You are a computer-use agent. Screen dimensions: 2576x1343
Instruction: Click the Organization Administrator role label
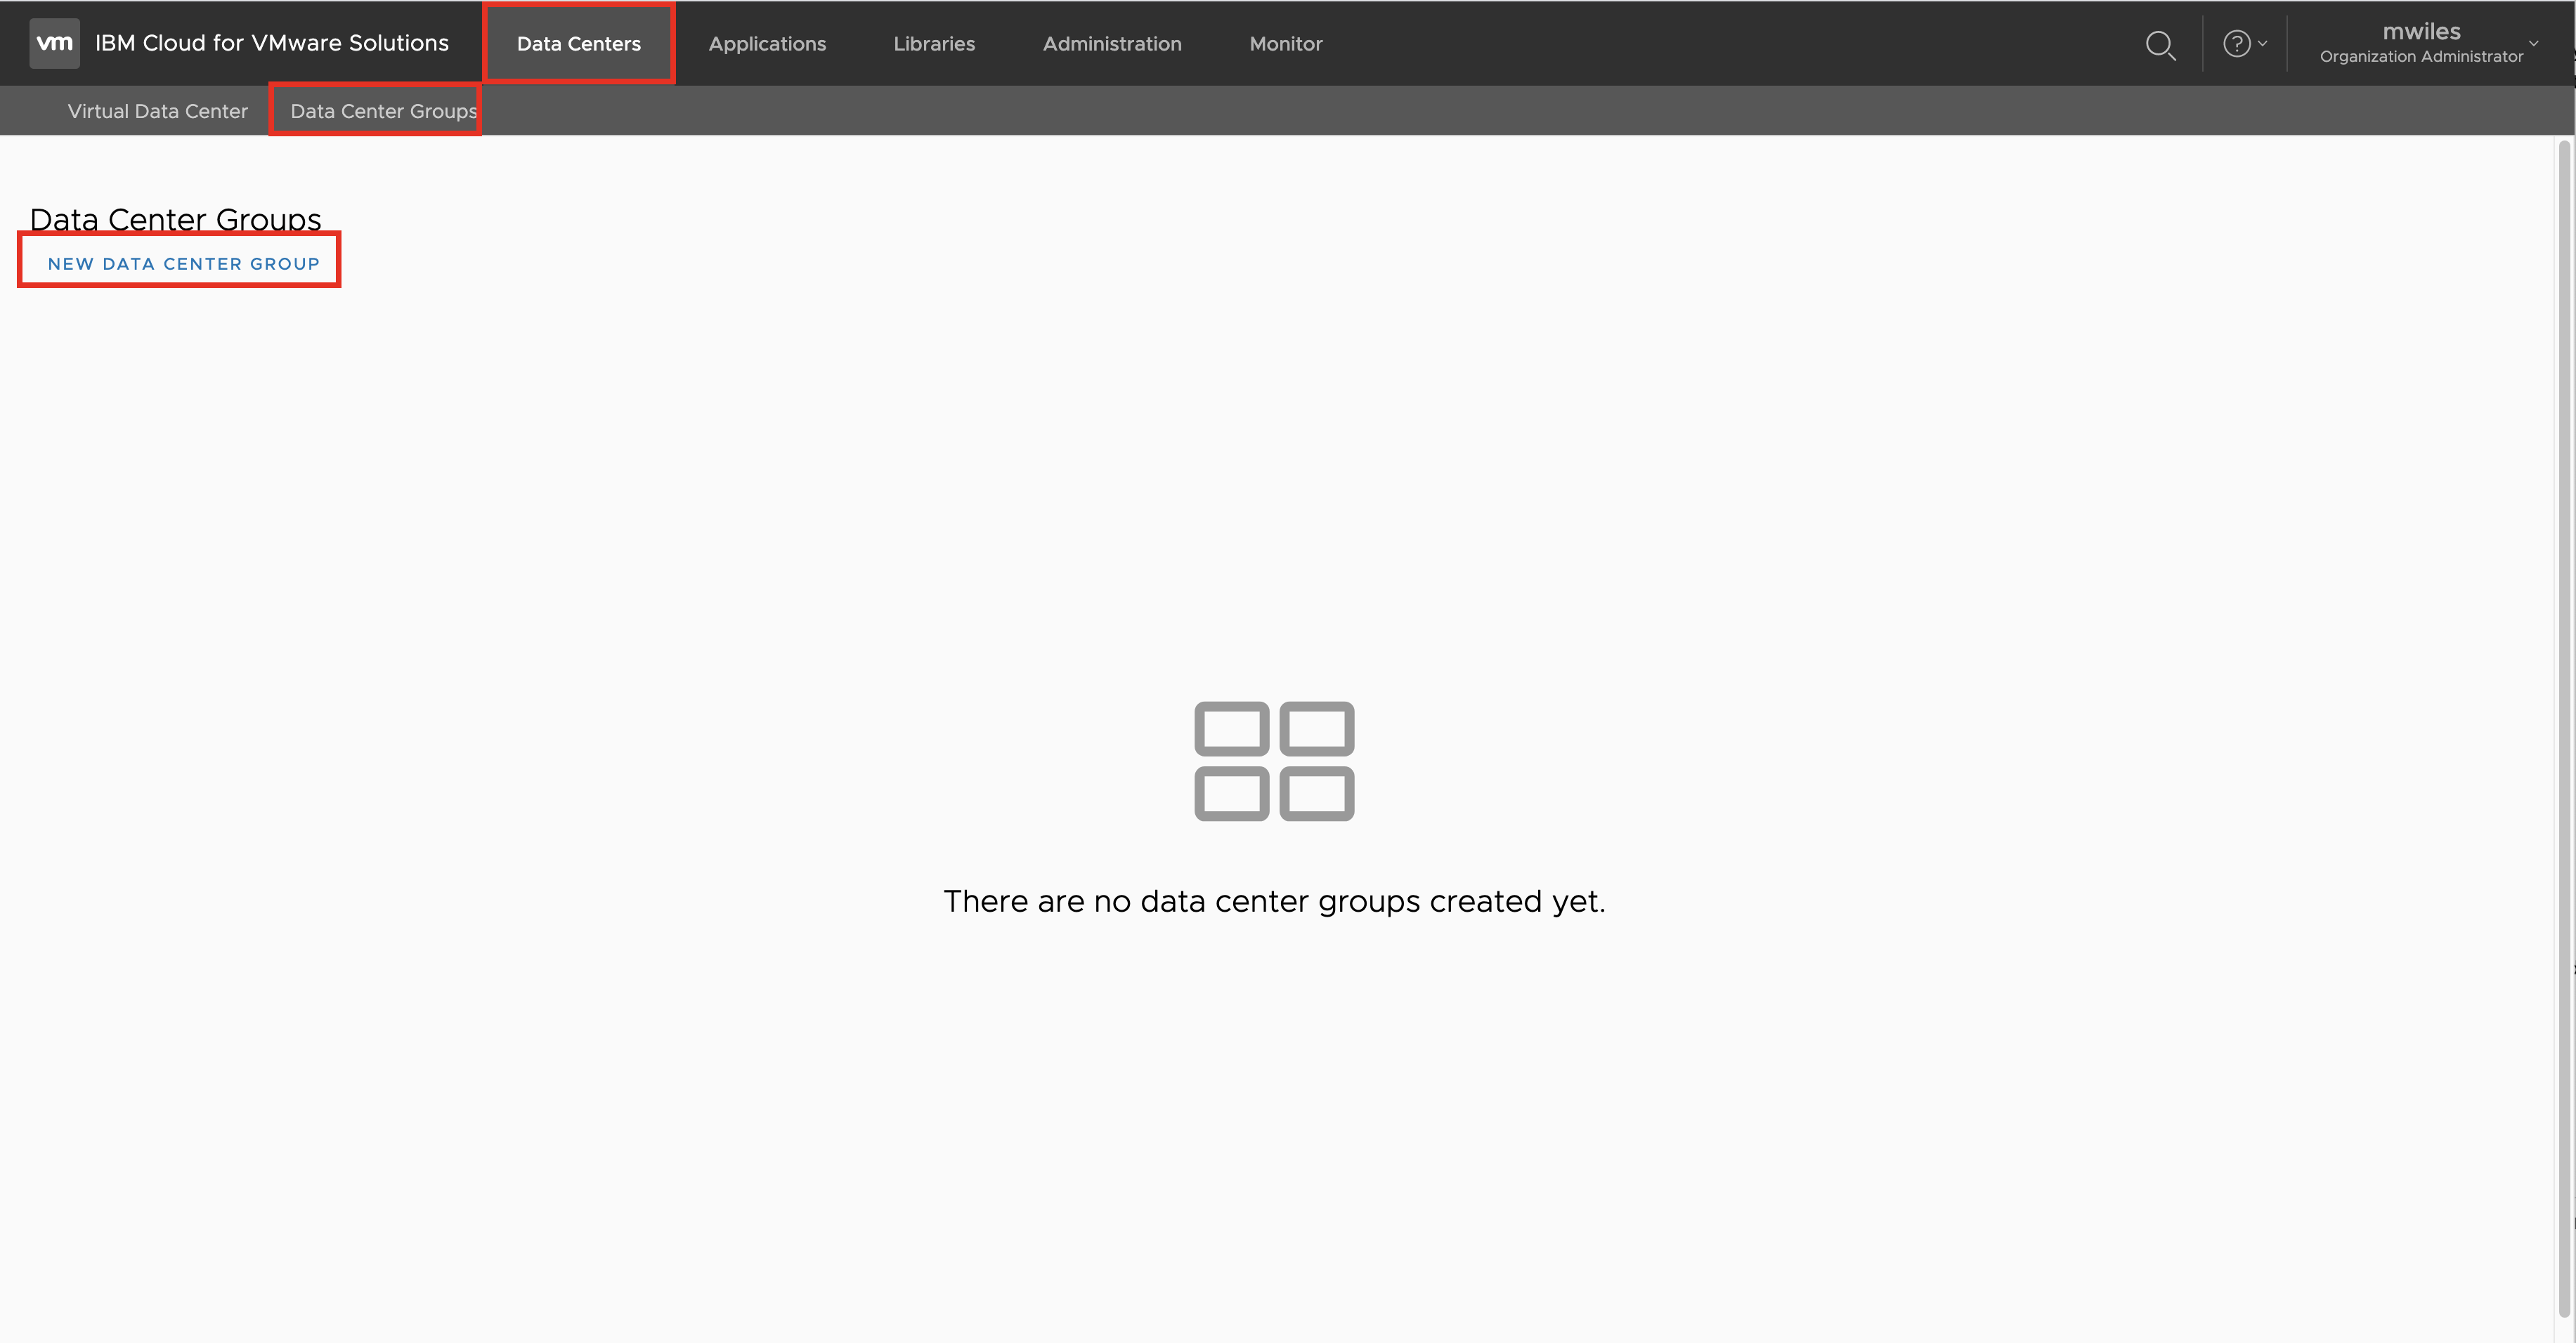click(2420, 57)
